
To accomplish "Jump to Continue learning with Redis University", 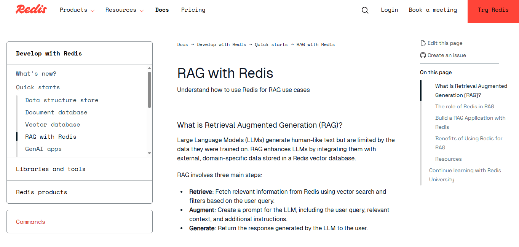I will pos(465,175).
